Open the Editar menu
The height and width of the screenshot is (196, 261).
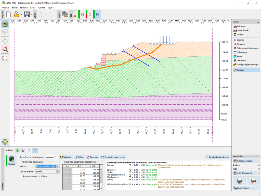[15, 7]
